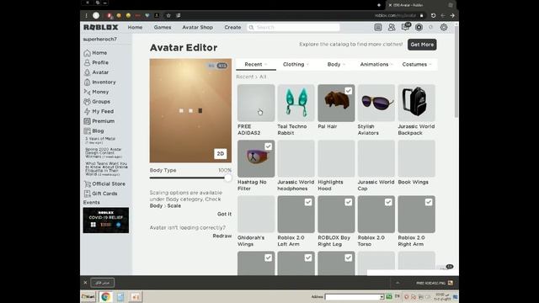Open the Home icon in the left sidebar
This screenshot has height=303, width=539.
point(87,53)
